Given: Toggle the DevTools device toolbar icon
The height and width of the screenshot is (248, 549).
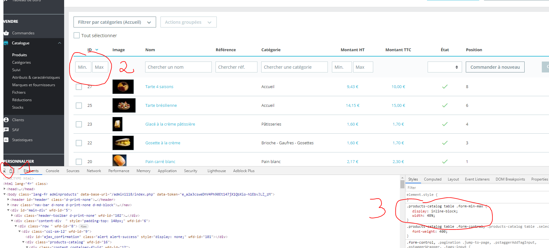Looking at the screenshot, I should click(12, 171).
